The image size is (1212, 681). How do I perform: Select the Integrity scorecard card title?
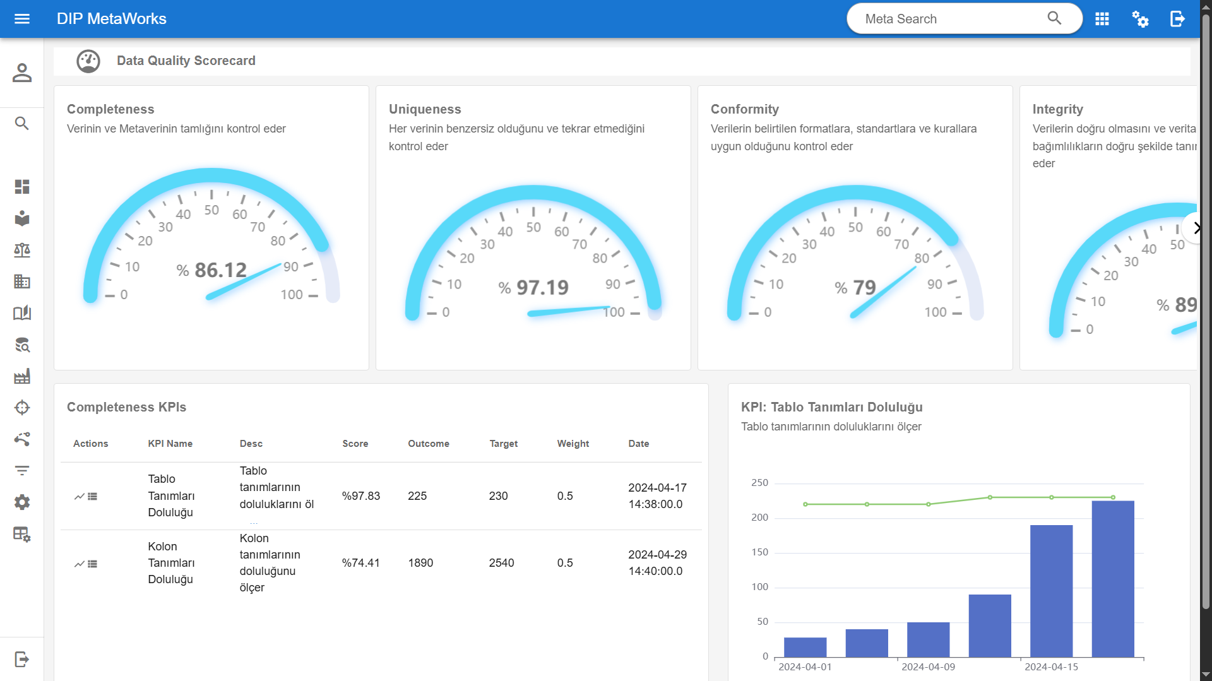(x=1058, y=109)
